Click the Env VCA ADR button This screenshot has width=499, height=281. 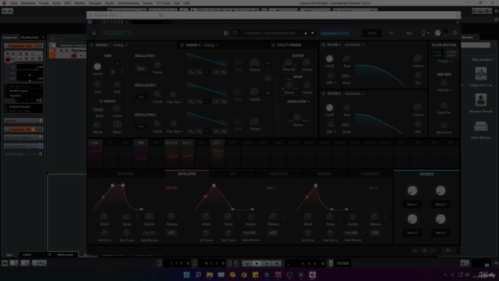(x=172, y=233)
